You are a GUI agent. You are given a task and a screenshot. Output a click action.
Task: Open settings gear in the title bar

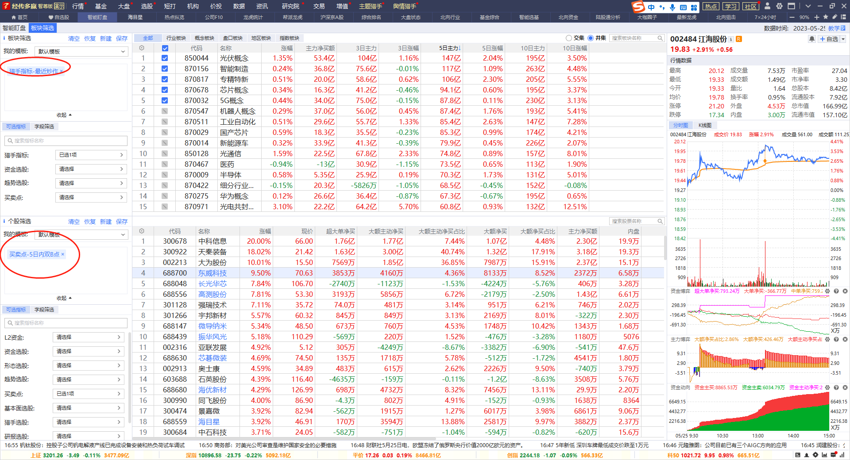[x=779, y=6]
